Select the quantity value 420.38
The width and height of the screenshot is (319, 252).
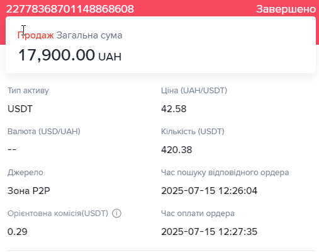pyautogui.click(x=177, y=150)
